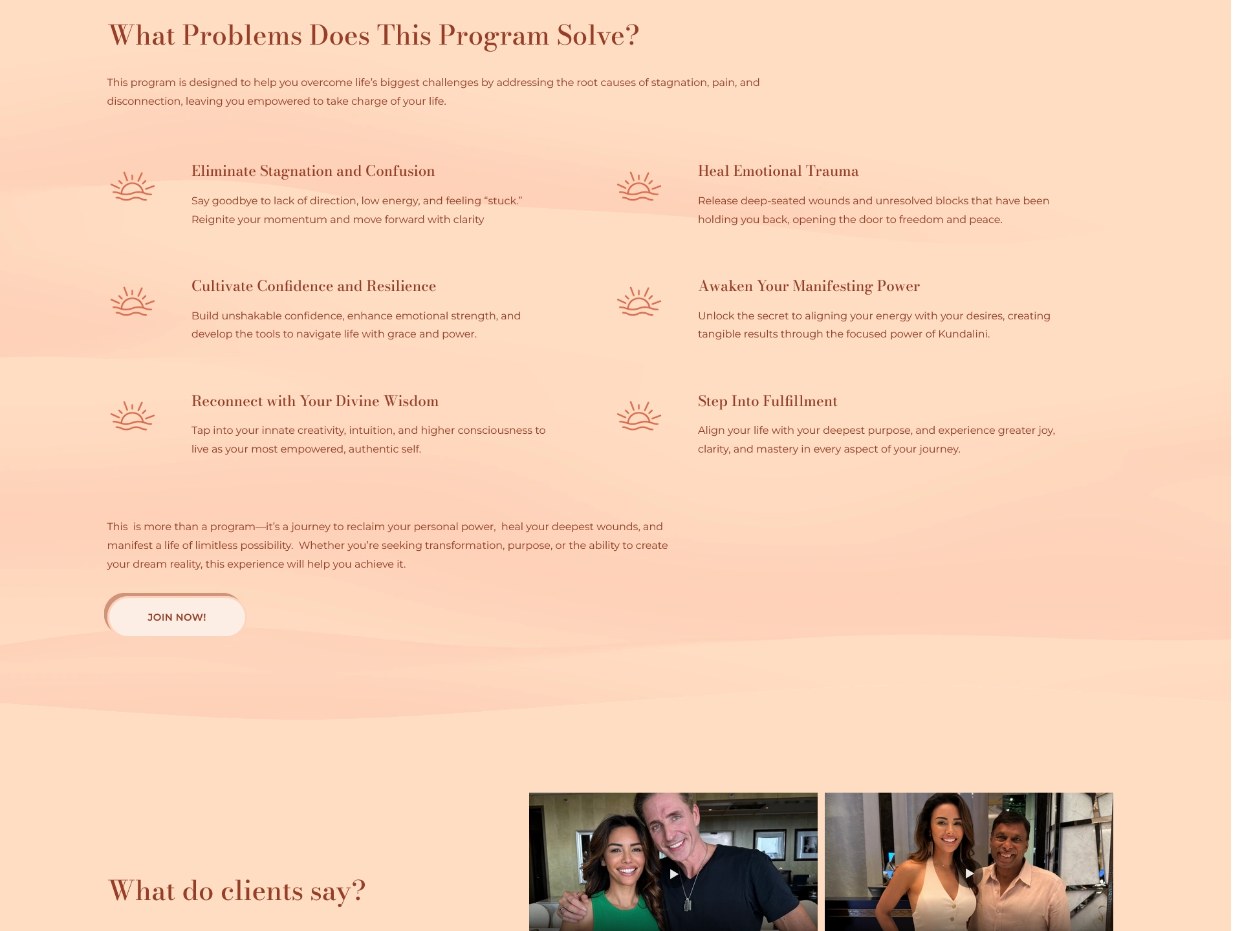Image resolution: width=1242 pixels, height=931 pixels.
Task: Click sun icon beside Reconnect with Your Divine Wisdom
Action: [133, 416]
